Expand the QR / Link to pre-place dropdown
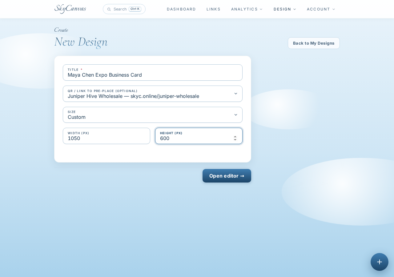394x277 pixels. 153,94
